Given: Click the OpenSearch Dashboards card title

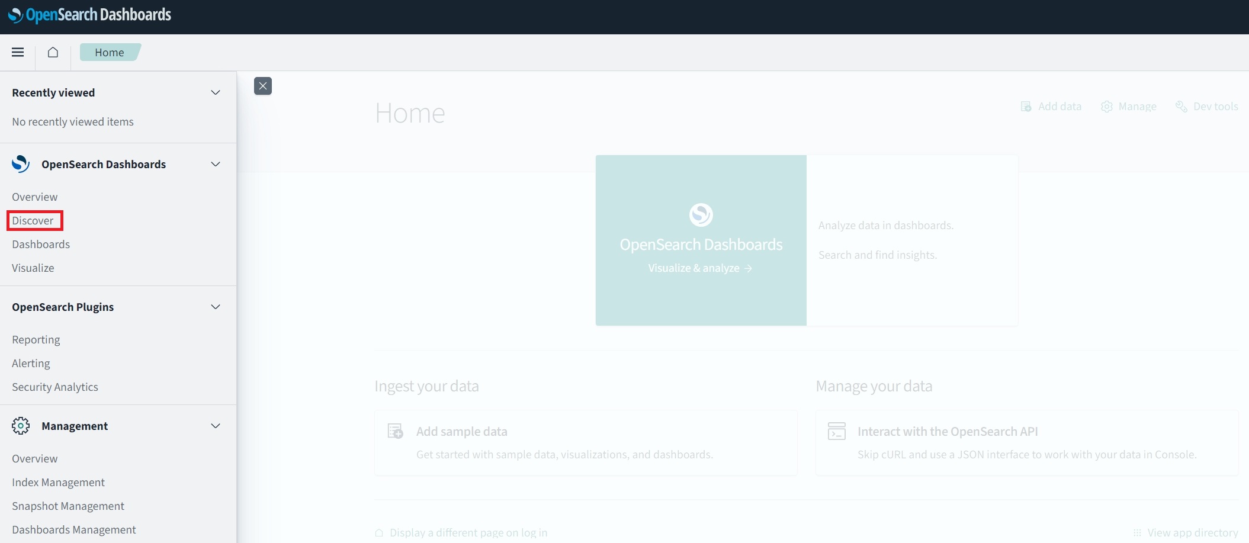Looking at the screenshot, I should pyautogui.click(x=701, y=245).
